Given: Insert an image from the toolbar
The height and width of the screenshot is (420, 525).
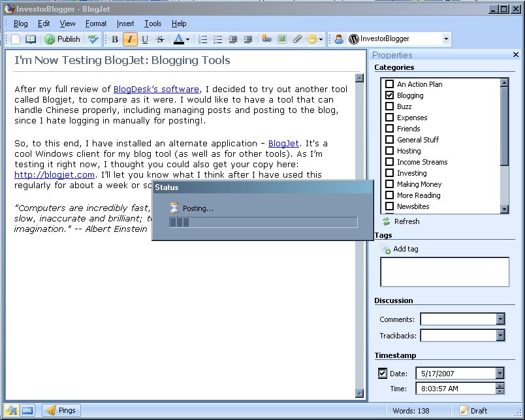Looking at the screenshot, I should (282, 39).
